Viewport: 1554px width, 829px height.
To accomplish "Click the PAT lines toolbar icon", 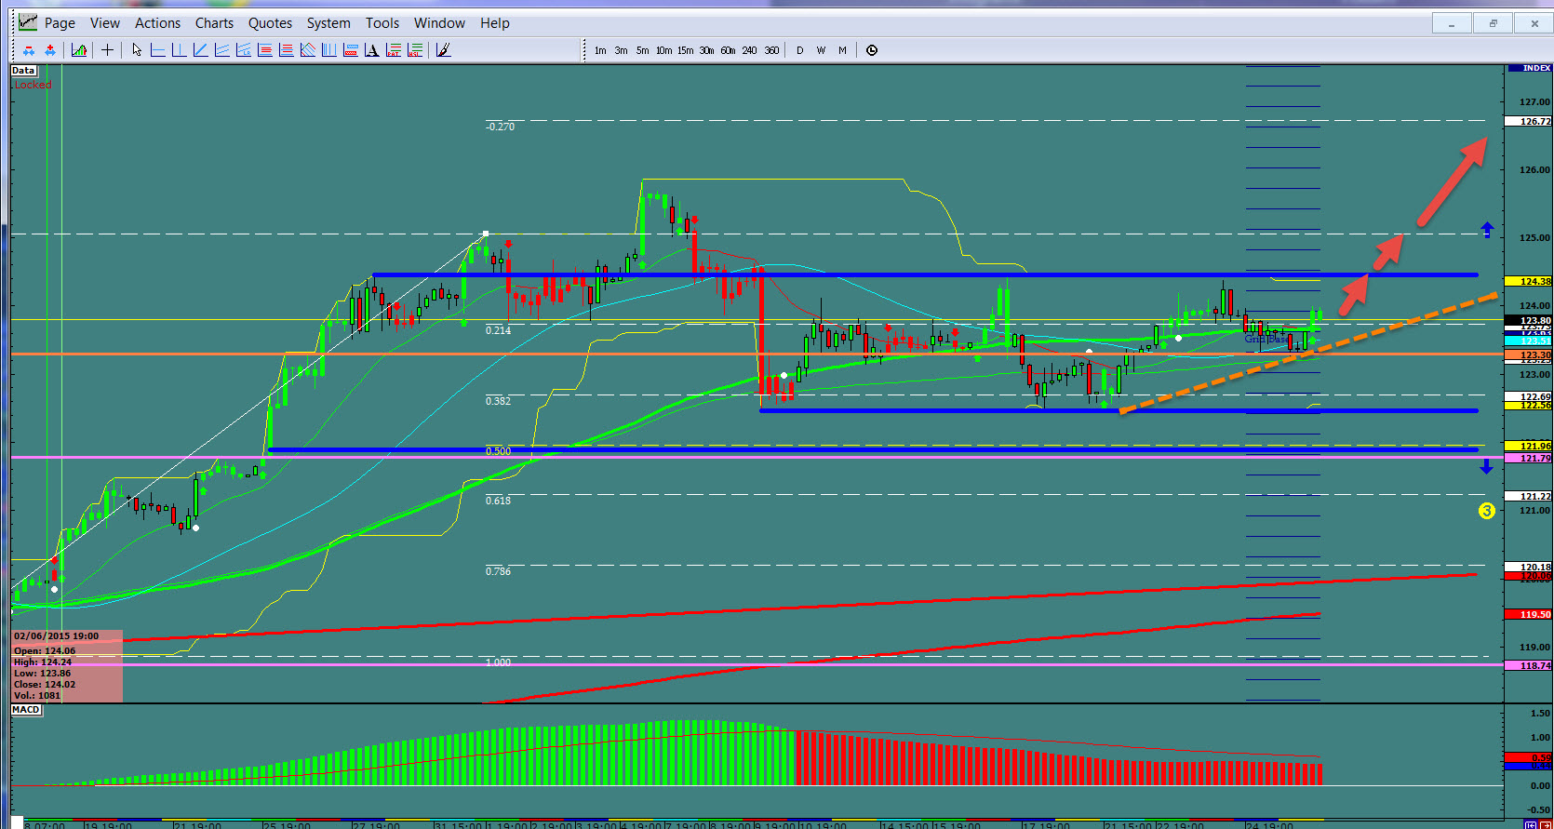I will coord(394,50).
